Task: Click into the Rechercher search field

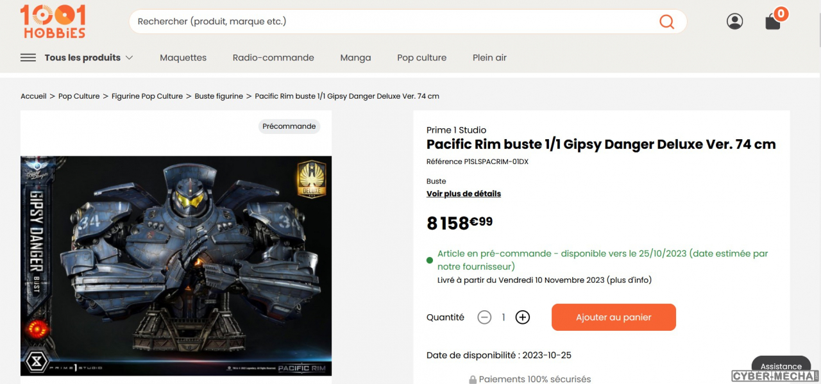Action: [394, 22]
